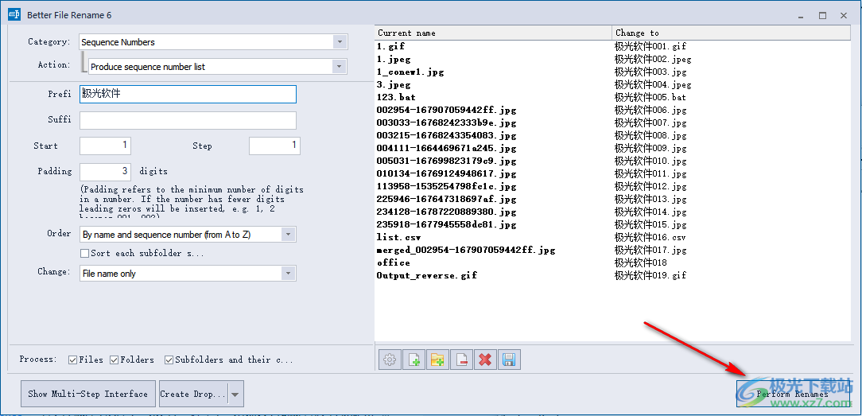The image size is (862, 416).
Task: Click the Create Drop... button
Action: coord(193,394)
